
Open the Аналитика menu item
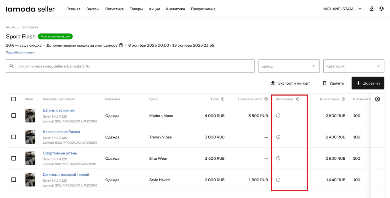(175, 9)
